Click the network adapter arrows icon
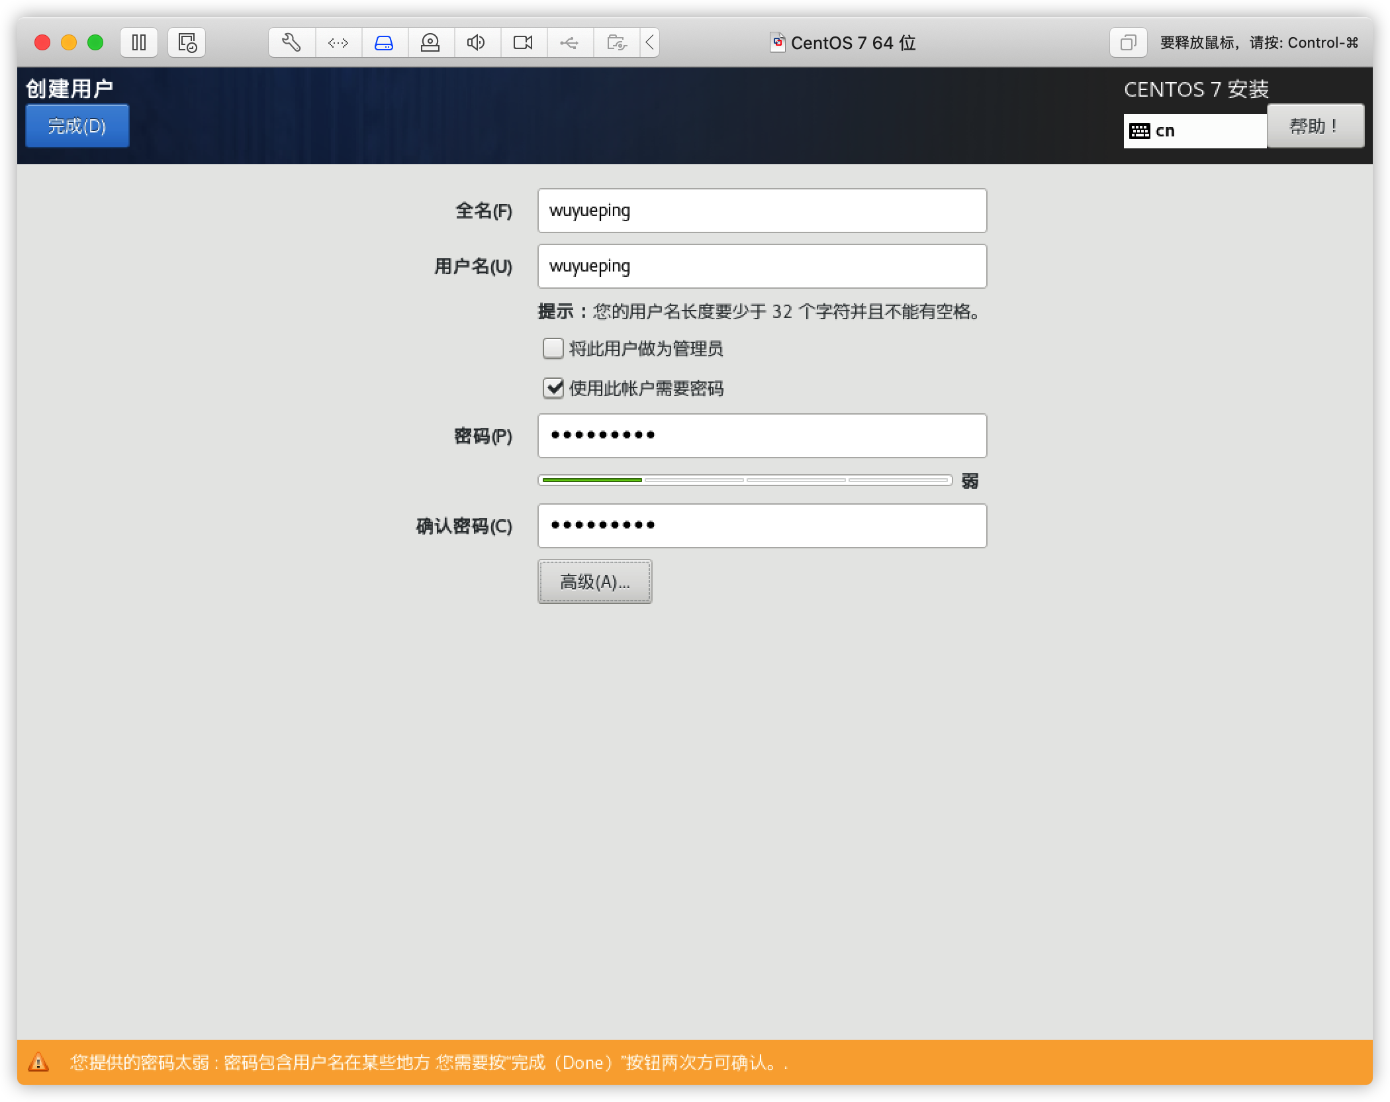1390x1102 pixels. click(x=338, y=43)
